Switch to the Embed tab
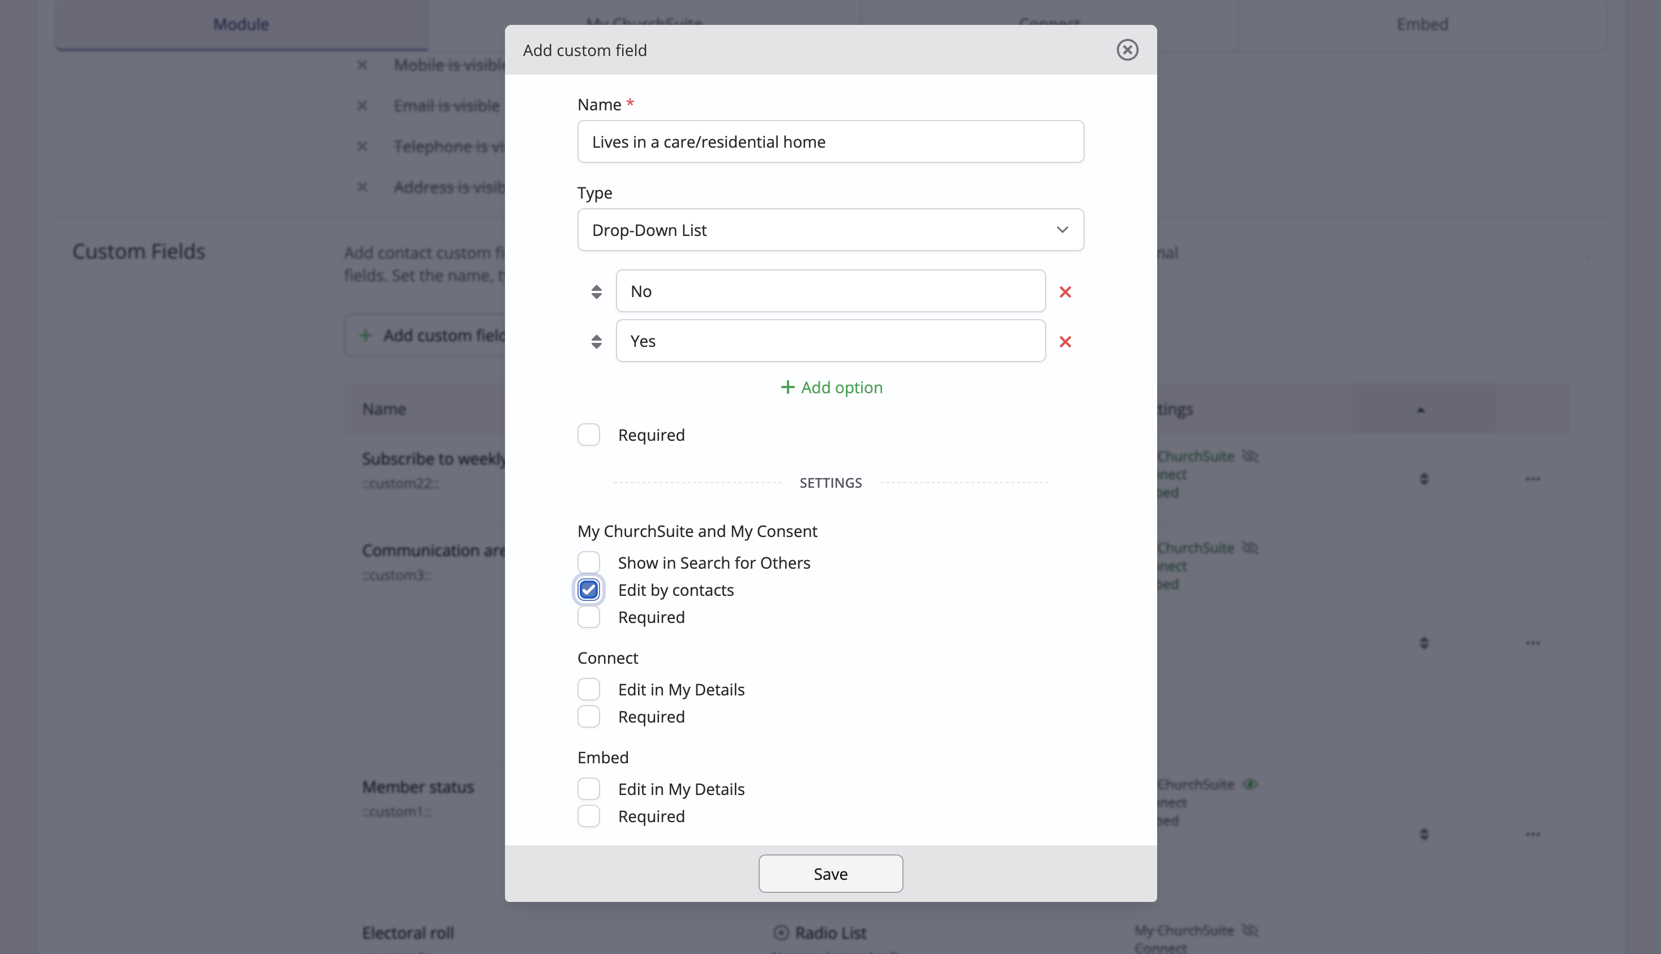The height and width of the screenshot is (954, 1661). click(x=1422, y=24)
